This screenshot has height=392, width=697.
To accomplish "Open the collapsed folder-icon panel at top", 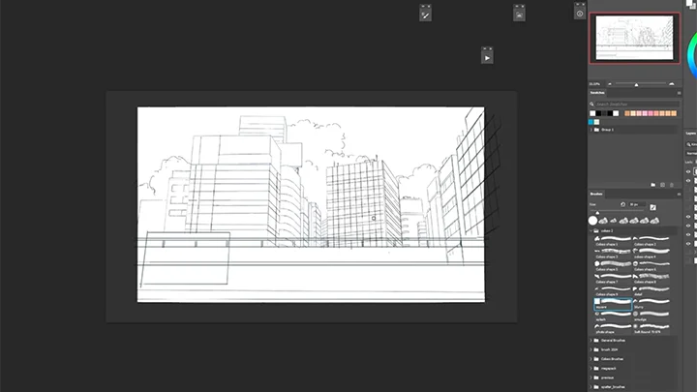I will click(x=519, y=15).
